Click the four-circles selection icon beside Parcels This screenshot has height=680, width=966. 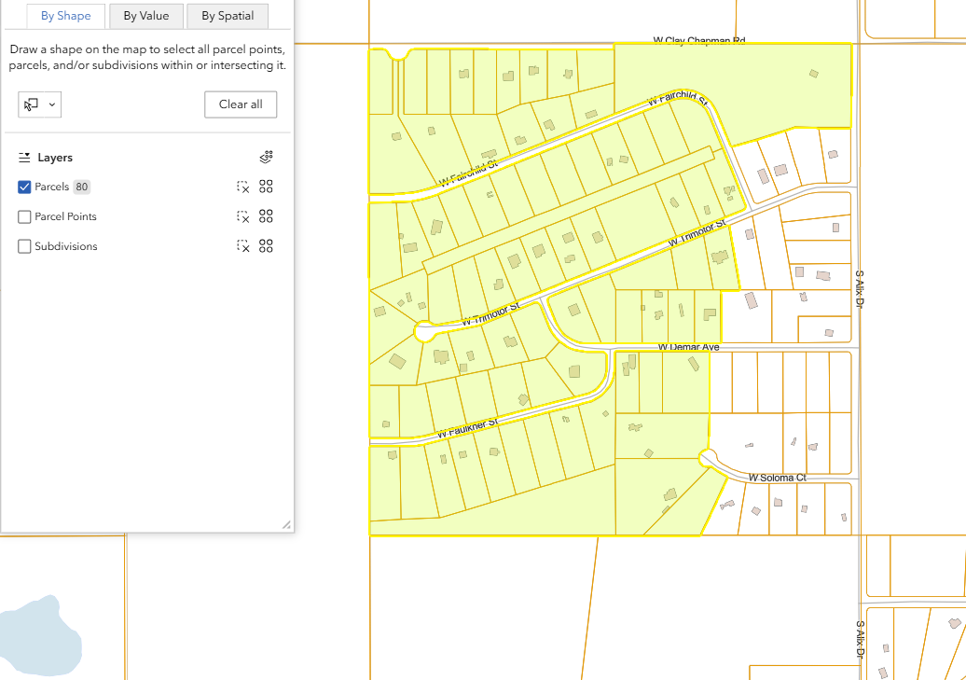pos(266,187)
